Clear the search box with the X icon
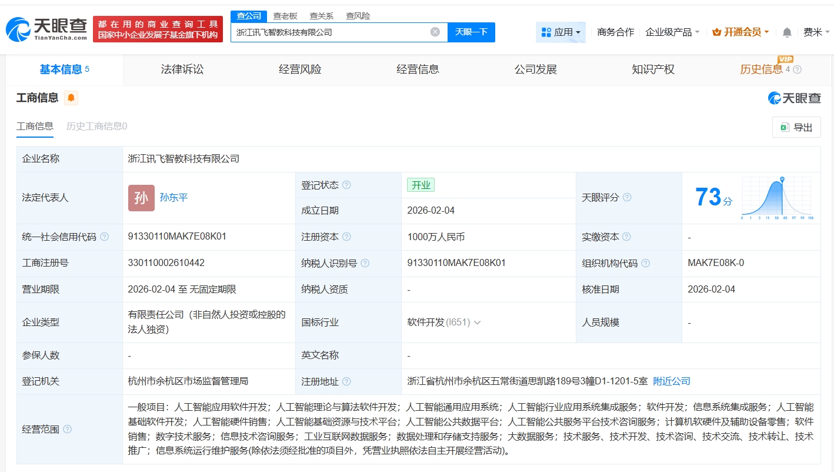This screenshot has width=834, height=472. (x=435, y=32)
